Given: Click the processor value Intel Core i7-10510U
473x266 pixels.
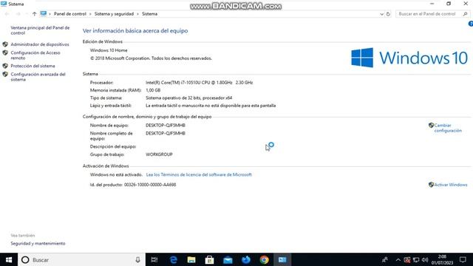Looking at the screenshot, I should (199, 82).
